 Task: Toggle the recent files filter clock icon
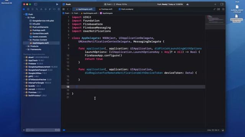(x=56, y=130)
